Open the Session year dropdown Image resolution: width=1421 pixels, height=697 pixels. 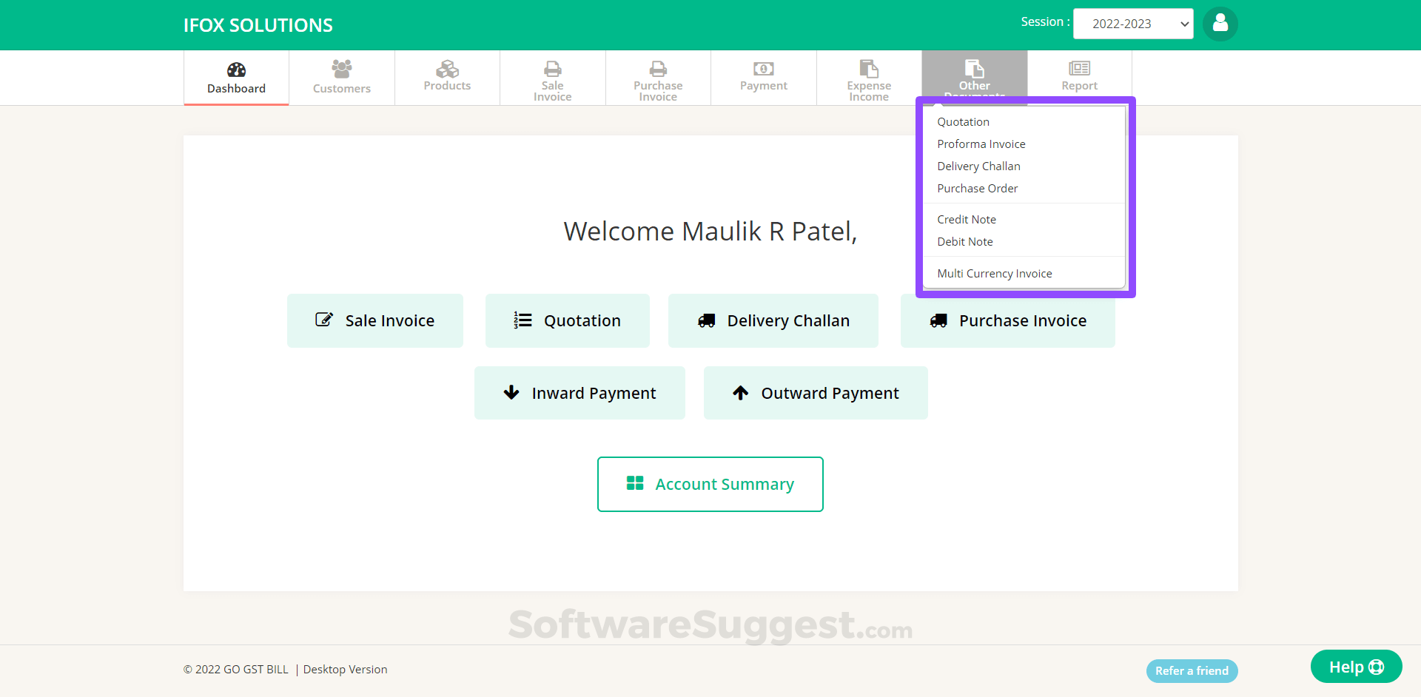[x=1132, y=23]
